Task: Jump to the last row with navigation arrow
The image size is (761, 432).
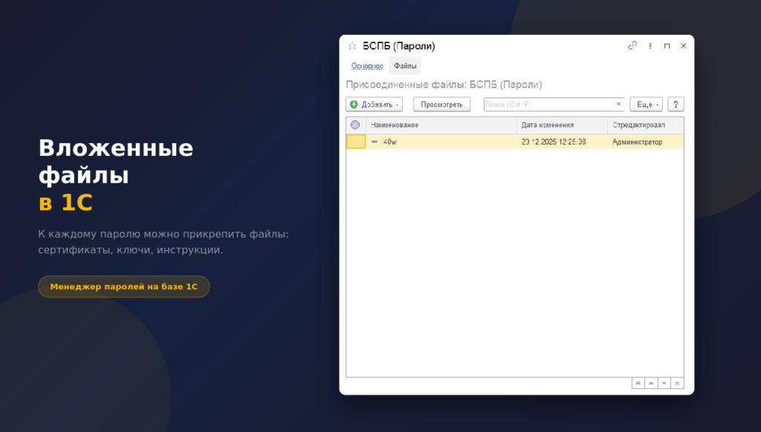Action: pyautogui.click(x=677, y=383)
